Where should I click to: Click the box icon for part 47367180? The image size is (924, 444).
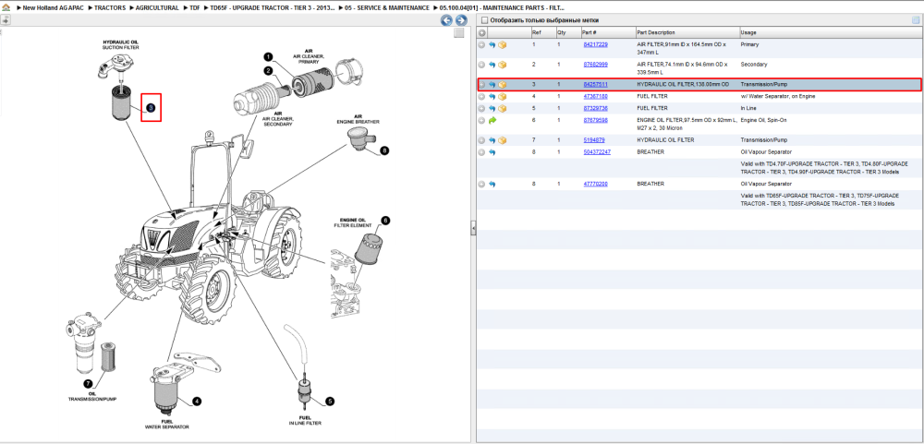[502, 96]
